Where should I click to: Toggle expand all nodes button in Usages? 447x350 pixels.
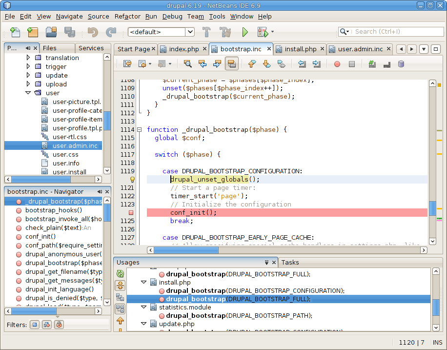click(120, 285)
